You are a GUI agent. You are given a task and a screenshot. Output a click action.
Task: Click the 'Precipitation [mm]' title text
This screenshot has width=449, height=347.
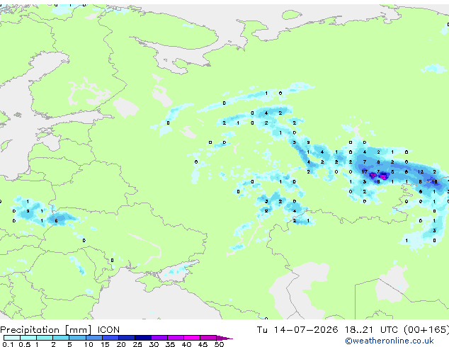pos(46,330)
